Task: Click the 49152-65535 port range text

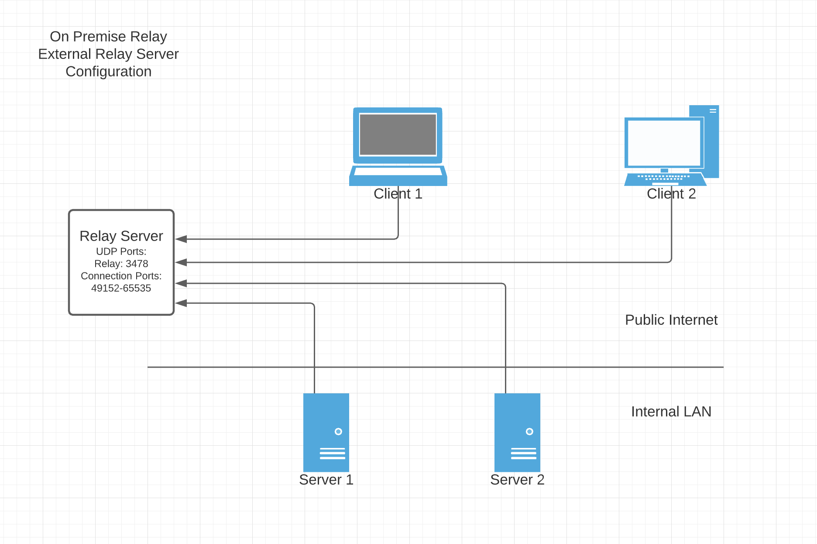Action: click(121, 288)
